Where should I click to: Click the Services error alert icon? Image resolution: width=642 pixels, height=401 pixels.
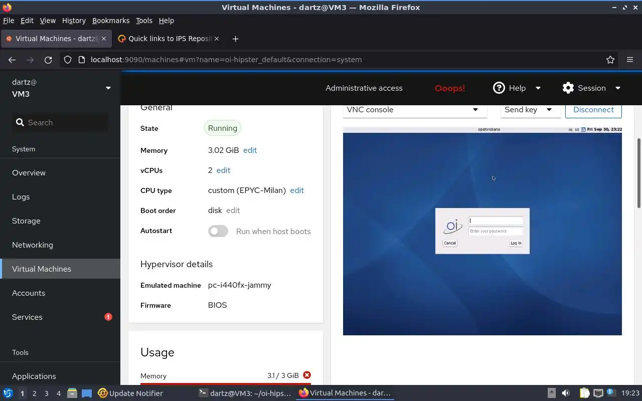coord(108,317)
